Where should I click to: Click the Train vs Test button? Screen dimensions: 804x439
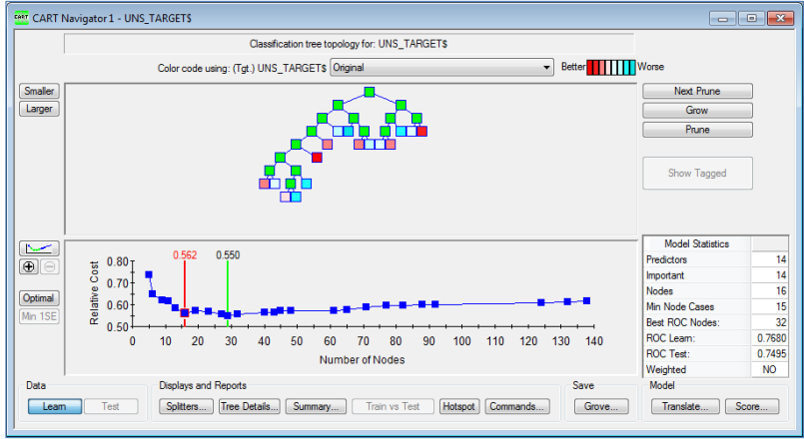pyautogui.click(x=393, y=406)
